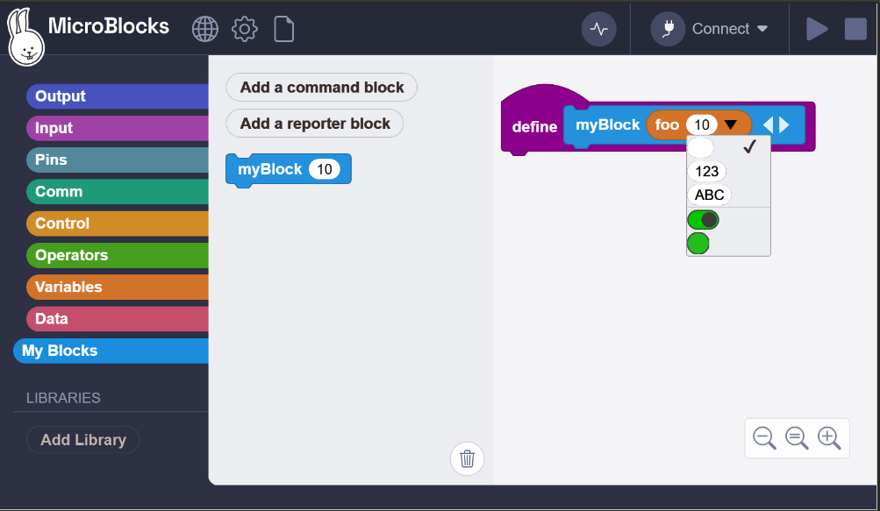Select the green color type option
Image resolution: width=880 pixels, height=511 pixels.
[698, 243]
